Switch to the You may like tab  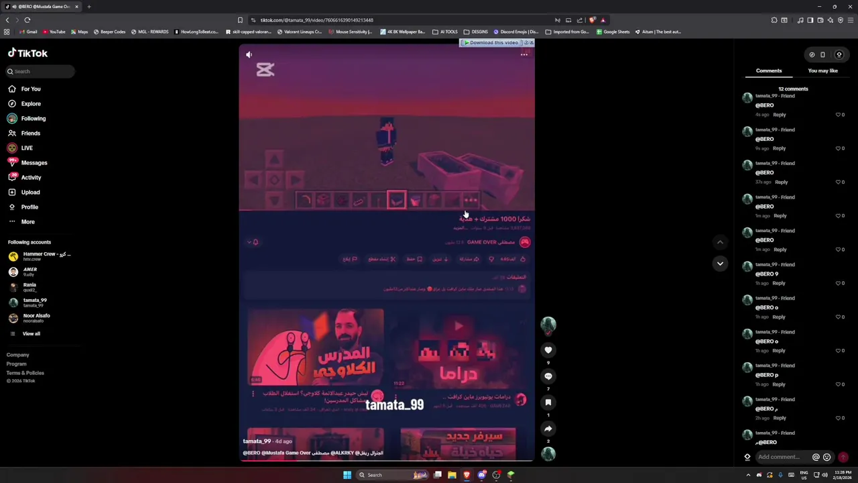coord(822,70)
